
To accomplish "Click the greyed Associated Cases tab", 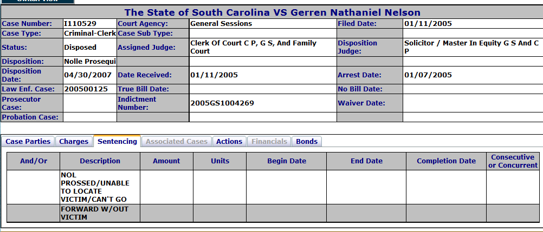I will pos(177,141).
